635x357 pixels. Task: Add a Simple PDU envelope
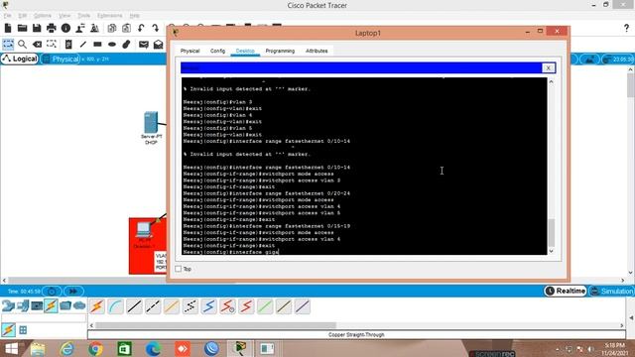tap(143, 44)
